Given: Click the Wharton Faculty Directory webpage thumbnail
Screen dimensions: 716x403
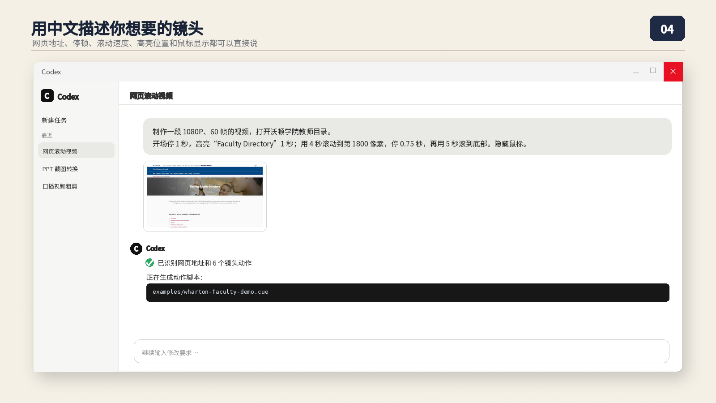Looking at the screenshot, I should click(205, 197).
